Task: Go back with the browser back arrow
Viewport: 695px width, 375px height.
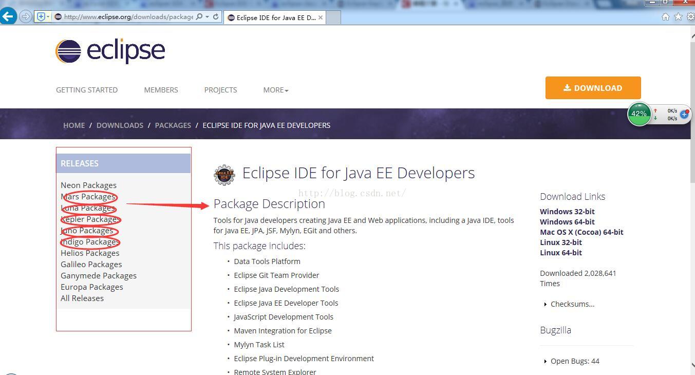Action: point(8,16)
